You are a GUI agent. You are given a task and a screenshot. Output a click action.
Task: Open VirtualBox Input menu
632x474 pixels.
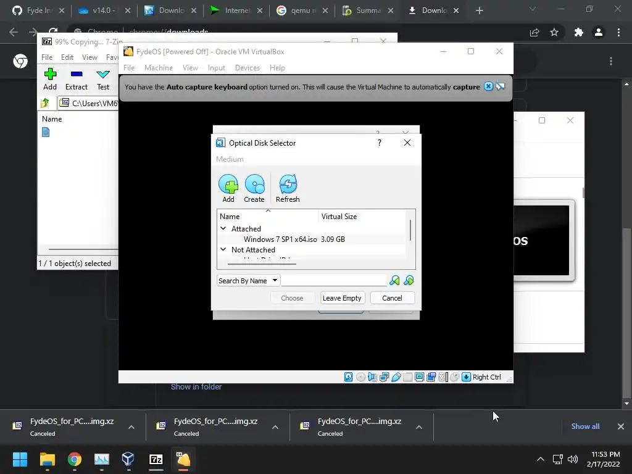point(217,68)
